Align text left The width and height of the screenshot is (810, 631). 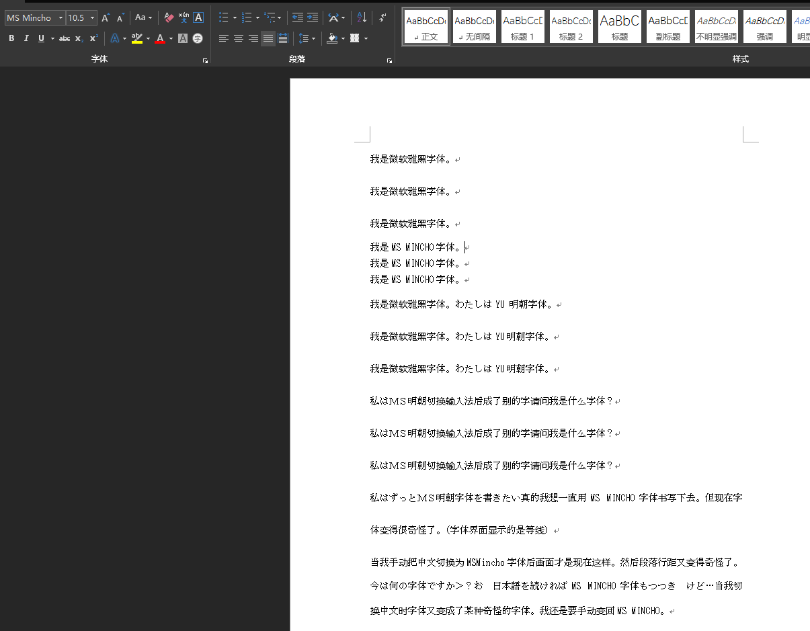pos(224,38)
